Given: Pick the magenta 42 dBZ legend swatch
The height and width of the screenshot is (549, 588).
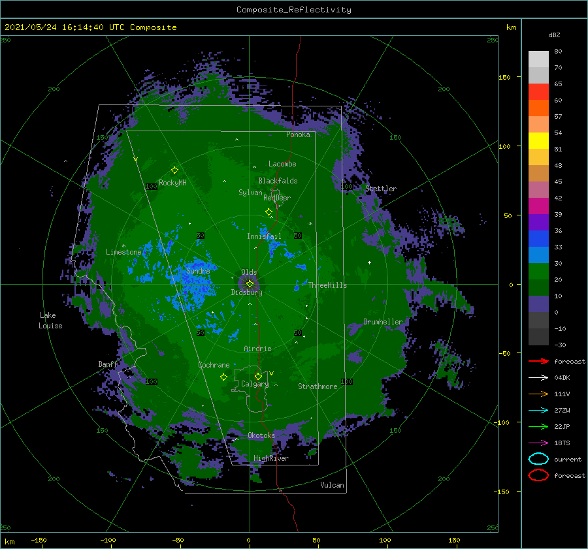Looking at the screenshot, I should click(538, 206).
